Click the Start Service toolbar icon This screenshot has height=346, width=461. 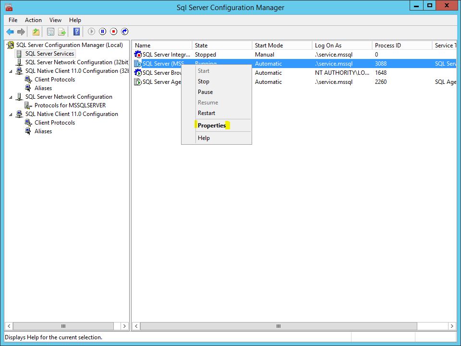click(x=91, y=32)
